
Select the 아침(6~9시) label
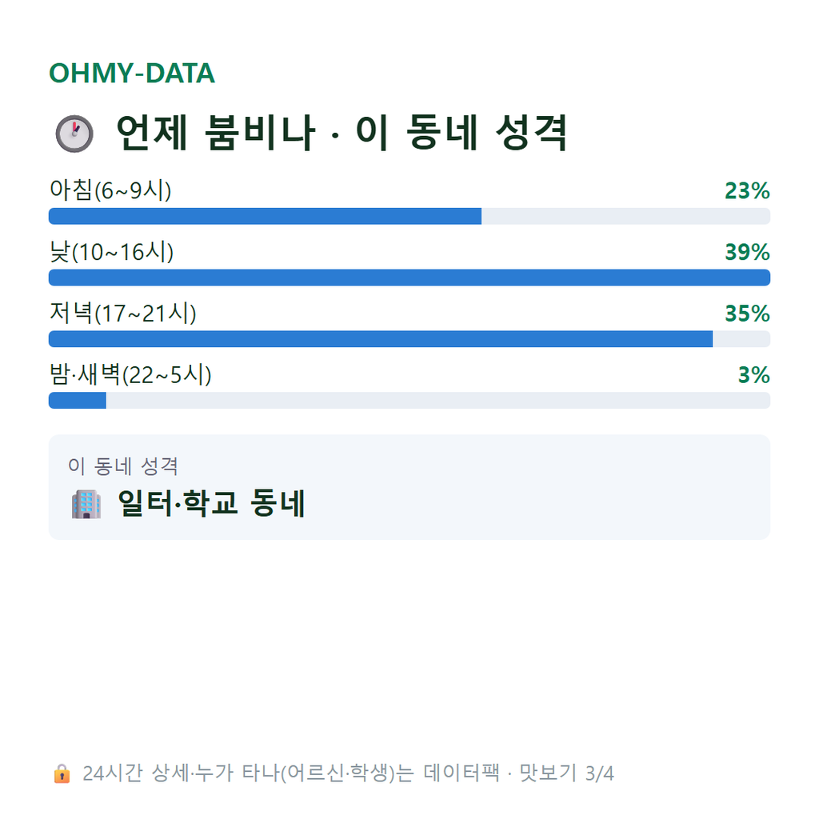coord(110,190)
